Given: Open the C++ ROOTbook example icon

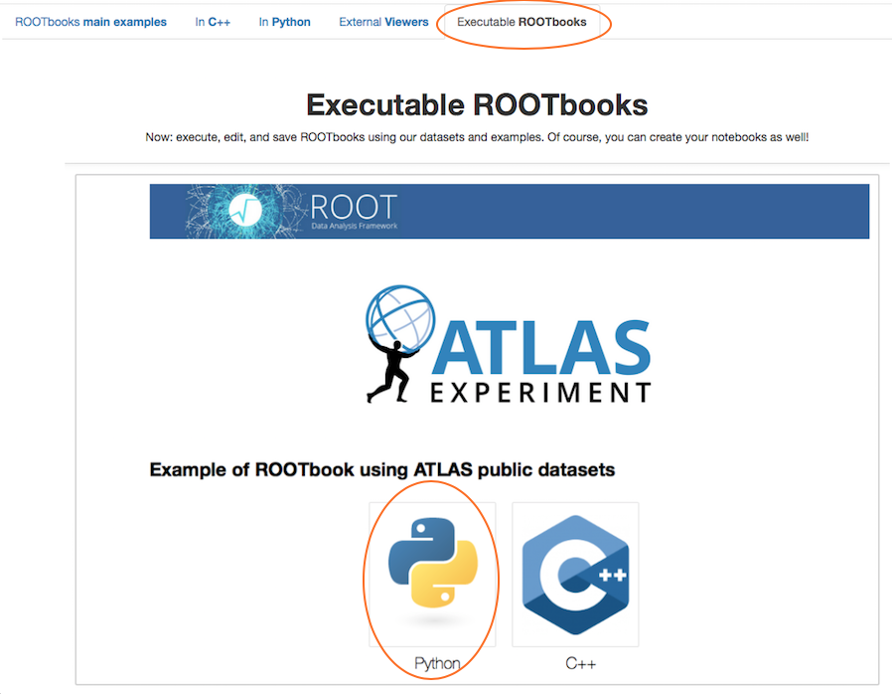Looking at the screenshot, I should click(x=575, y=574).
